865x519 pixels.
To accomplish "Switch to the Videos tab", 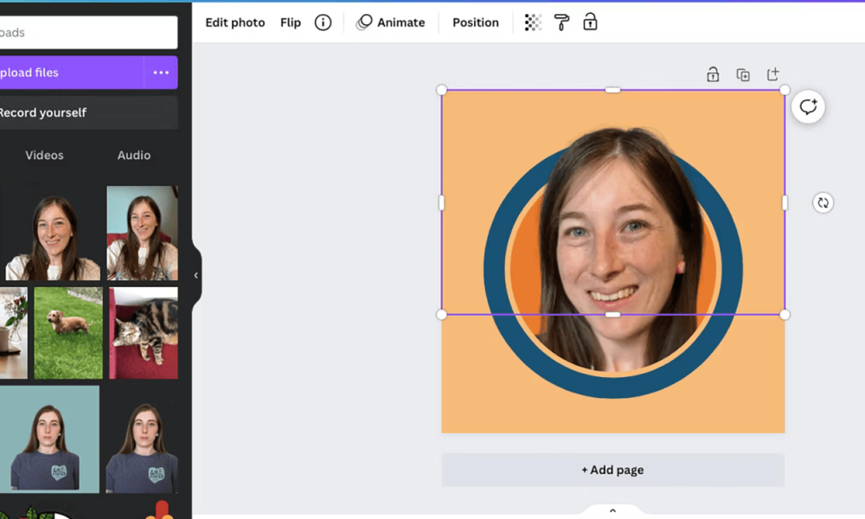I will coord(44,155).
